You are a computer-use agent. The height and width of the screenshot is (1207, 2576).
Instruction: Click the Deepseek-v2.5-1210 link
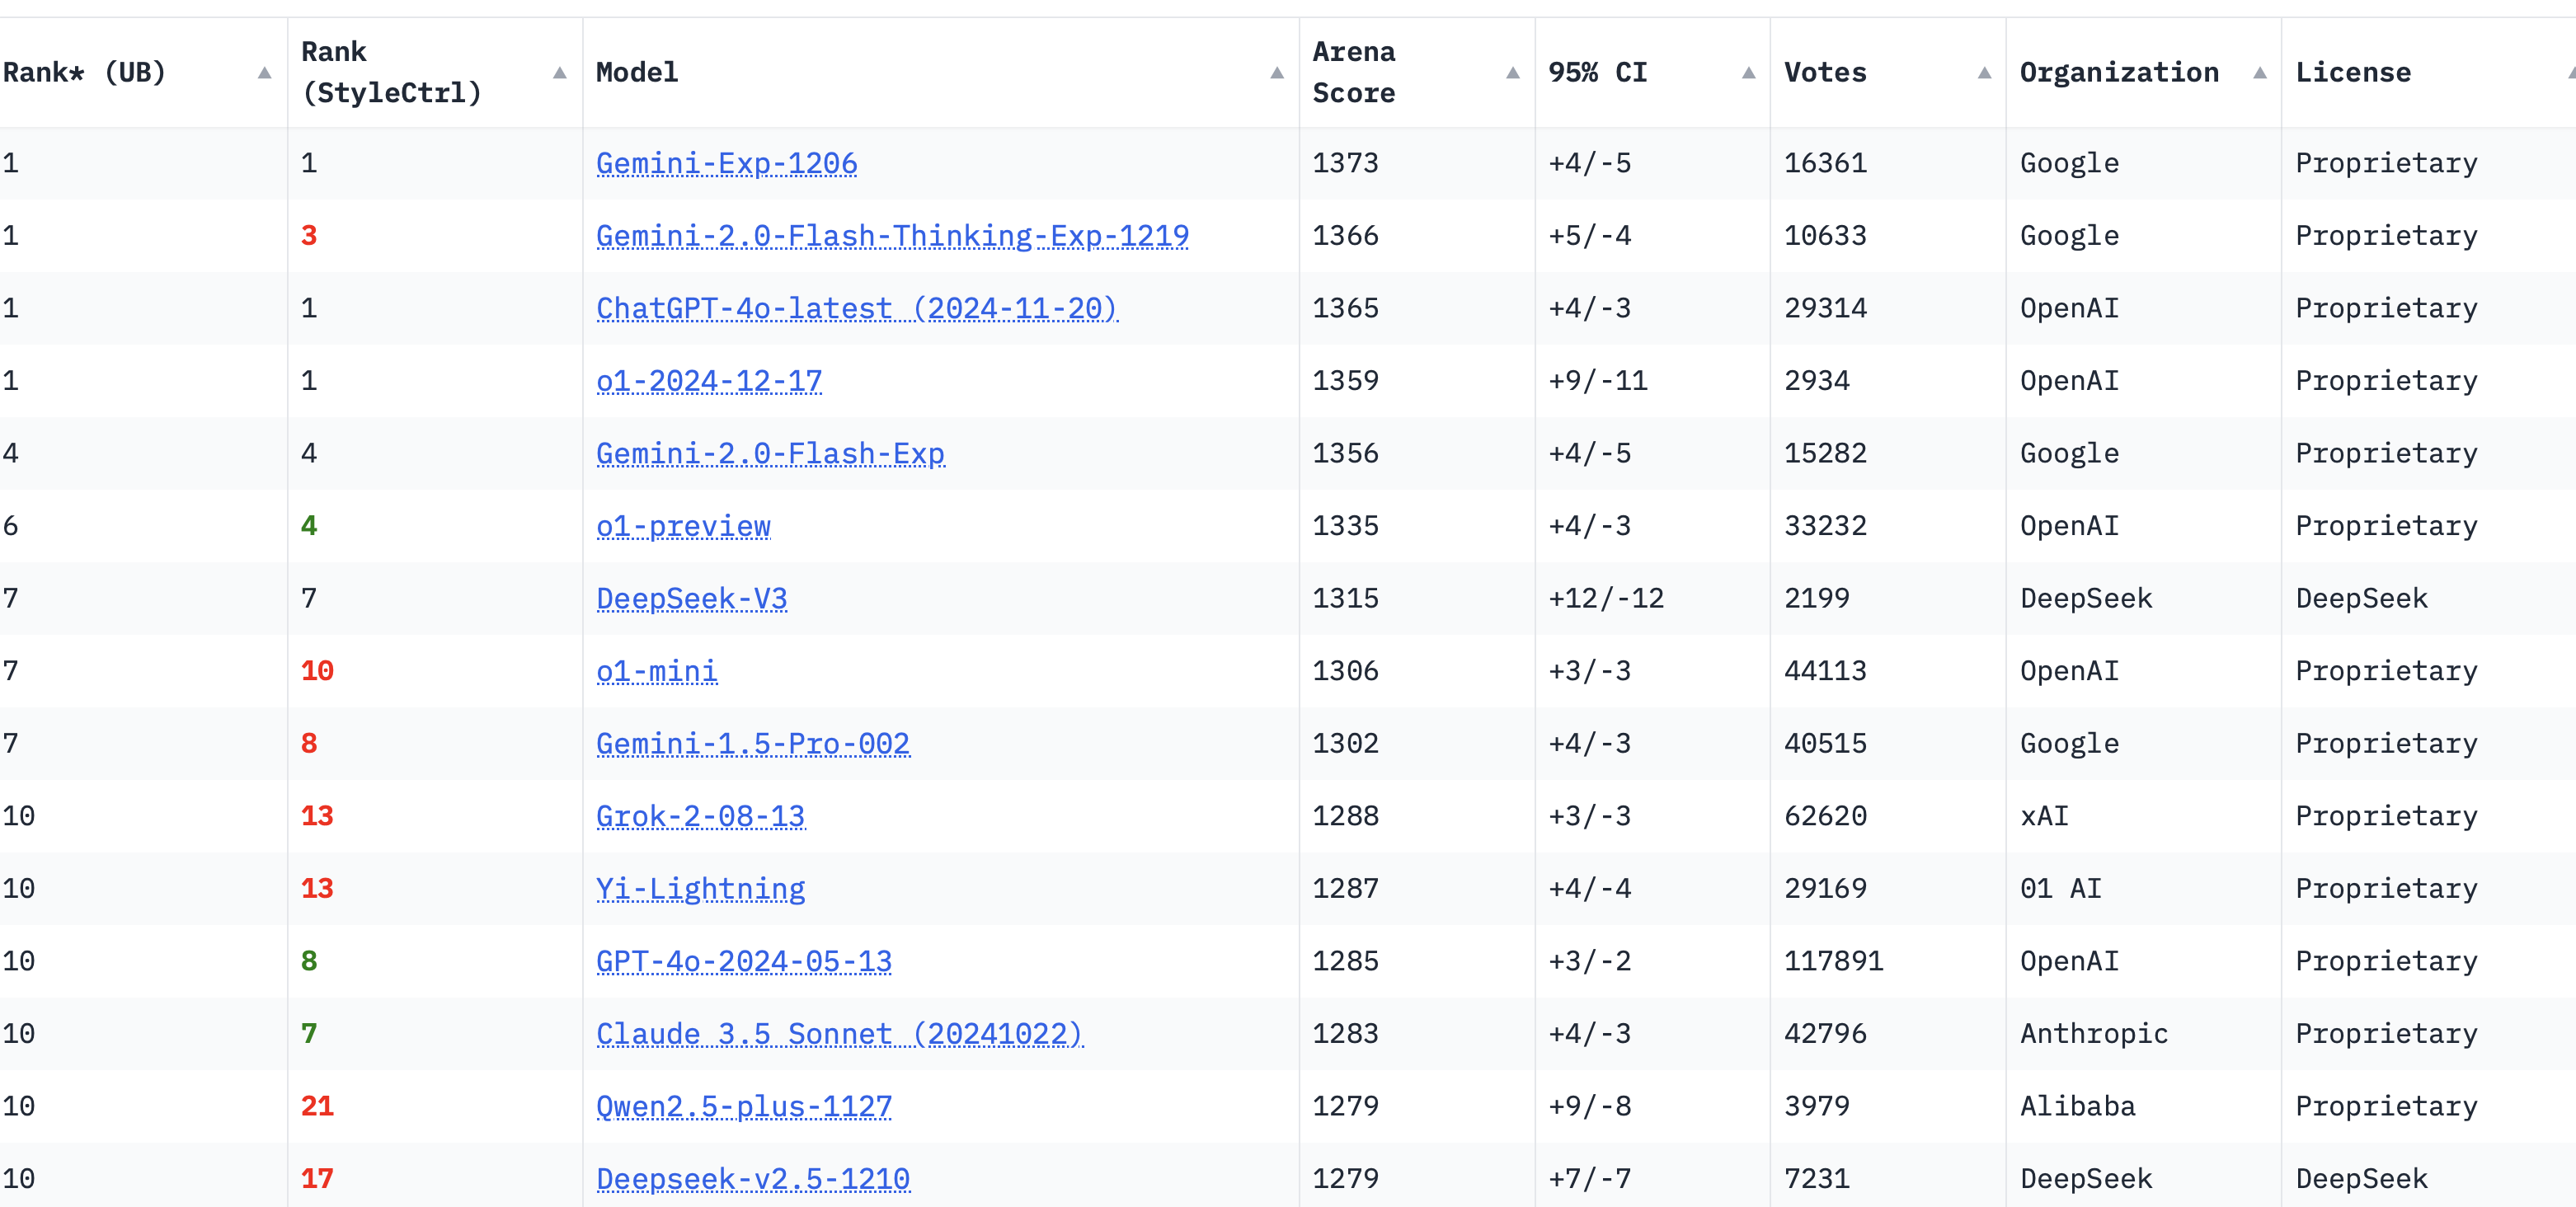[752, 1179]
